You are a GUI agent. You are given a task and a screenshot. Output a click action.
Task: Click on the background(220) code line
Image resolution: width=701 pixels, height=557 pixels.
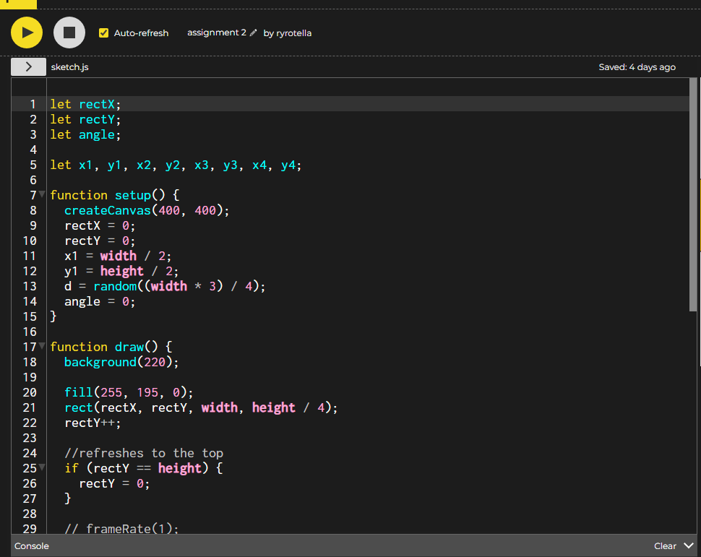pyautogui.click(x=121, y=362)
